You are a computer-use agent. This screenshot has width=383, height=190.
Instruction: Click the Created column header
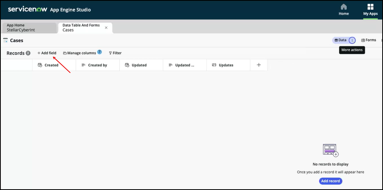[x=51, y=65]
